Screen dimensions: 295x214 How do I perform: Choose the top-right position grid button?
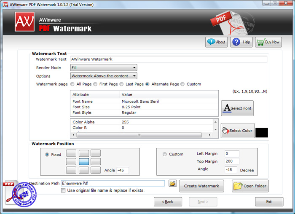96,153
